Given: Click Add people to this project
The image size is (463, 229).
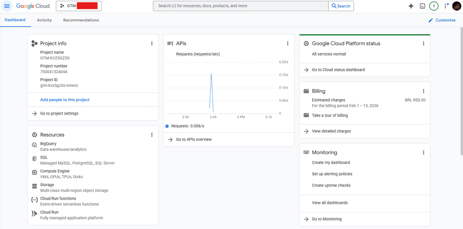Looking at the screenshot, I should point(65,100).
